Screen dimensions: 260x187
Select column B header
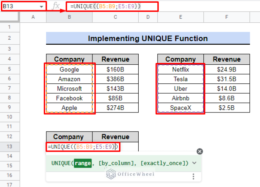(69, 17)
